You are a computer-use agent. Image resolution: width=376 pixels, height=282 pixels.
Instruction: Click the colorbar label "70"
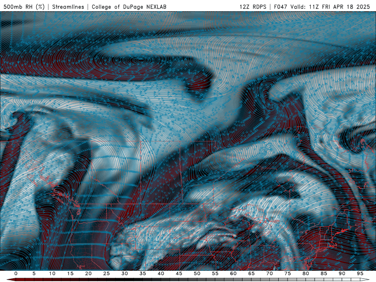pyautogui.click(x=269, y=274)
